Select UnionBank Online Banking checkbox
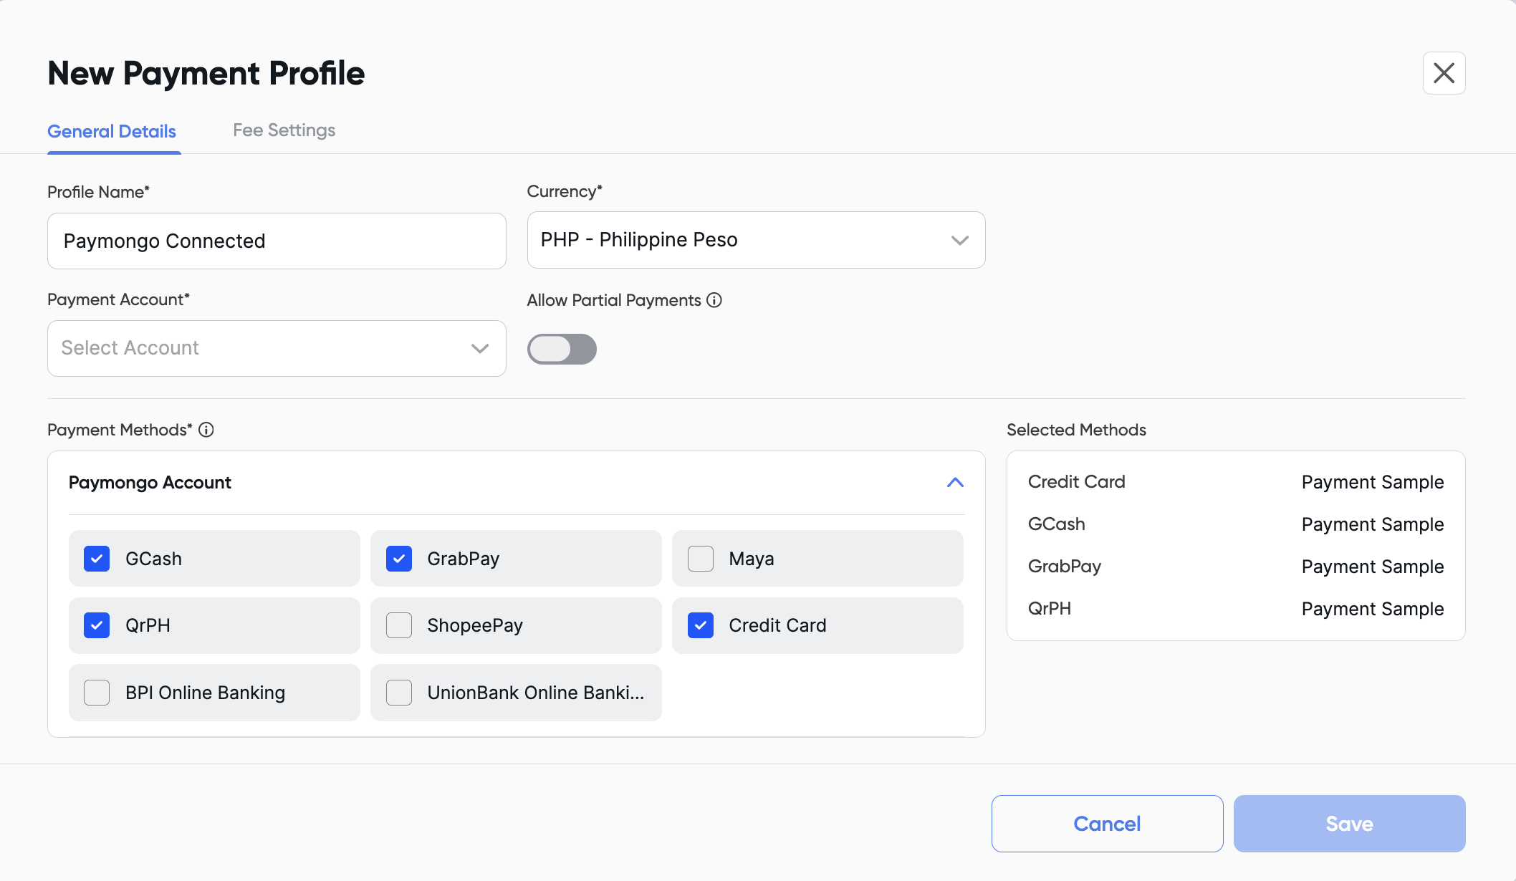This screenshot has height=881, width=1516. tap(399, 693)
